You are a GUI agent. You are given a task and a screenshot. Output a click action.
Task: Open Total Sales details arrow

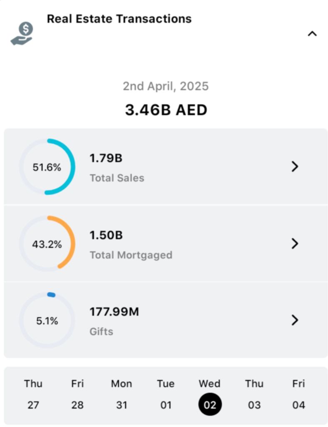[295, 167]
